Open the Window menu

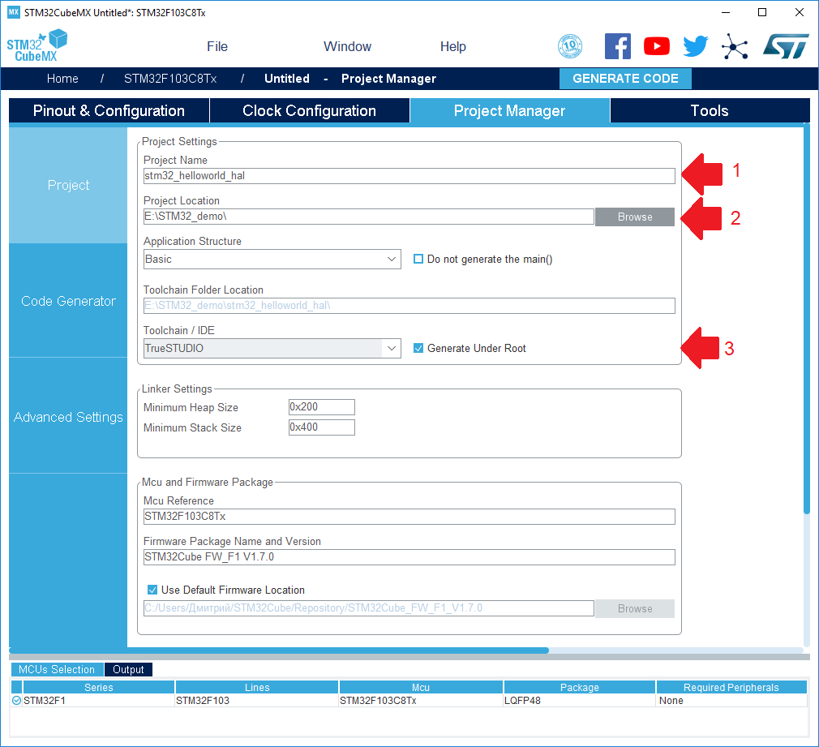tap(347, 46)
